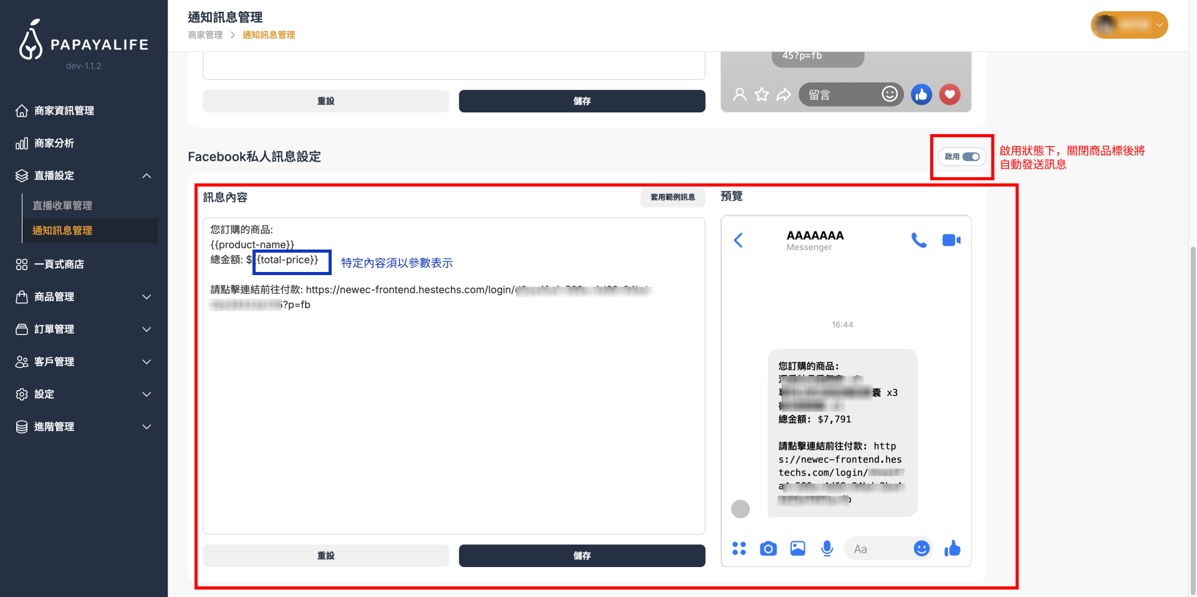The image size is (1197, 597).
Task: Click the phone call icon in Messenger preview
Action: coord(918,240)
